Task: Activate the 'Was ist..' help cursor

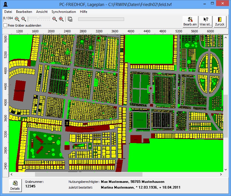Action: tap(206, 21)
